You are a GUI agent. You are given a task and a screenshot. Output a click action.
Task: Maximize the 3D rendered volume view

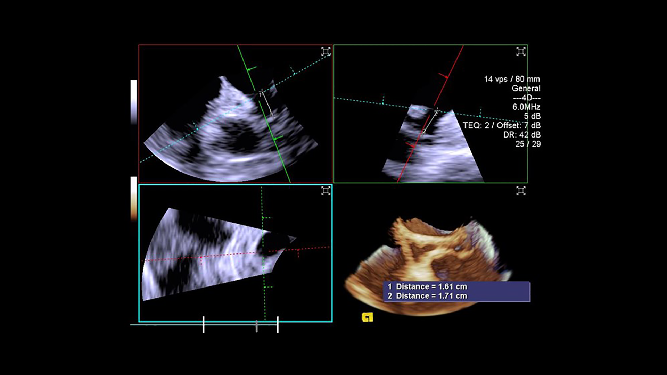click(520, 191)
